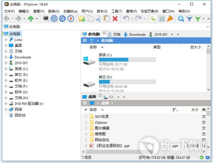Click the orange pizza slice icon
Screen dimensions: 213x163
click(x=170, y=18)
